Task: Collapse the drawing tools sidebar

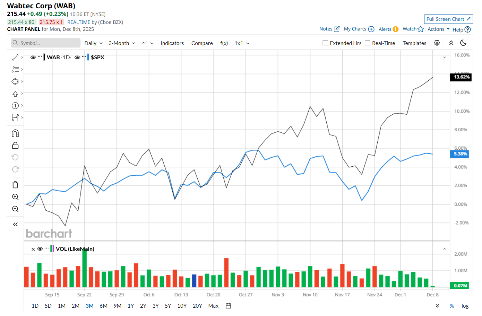Action: [15, 225]
